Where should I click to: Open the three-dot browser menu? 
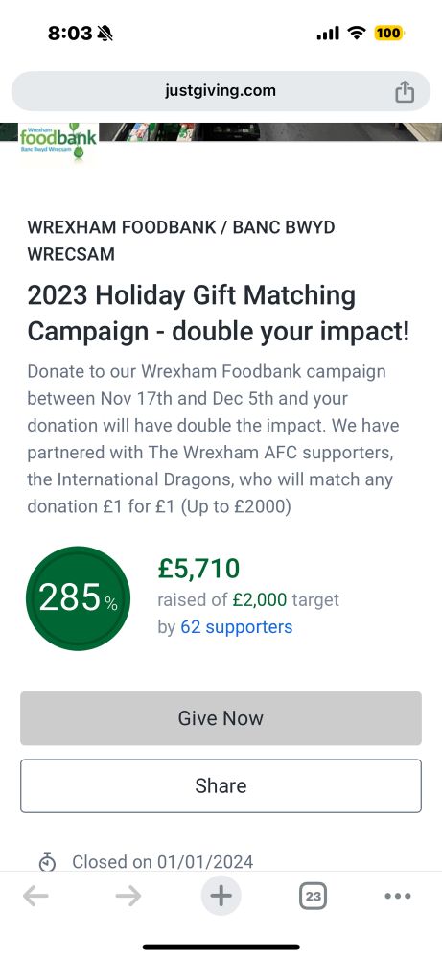click(398, 896)
